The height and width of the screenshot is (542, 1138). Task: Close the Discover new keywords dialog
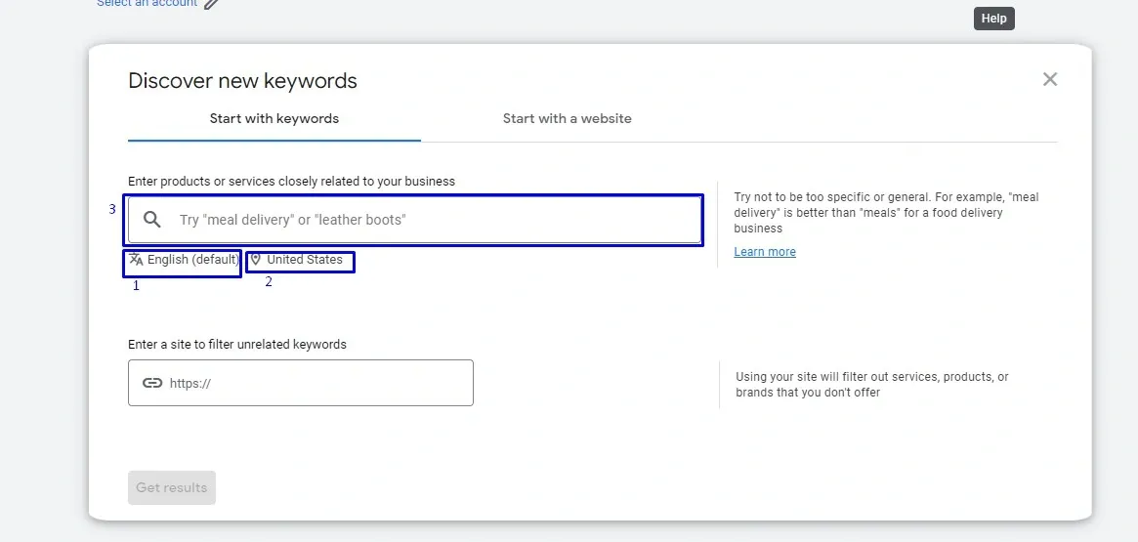click(x=1049, y=79)
